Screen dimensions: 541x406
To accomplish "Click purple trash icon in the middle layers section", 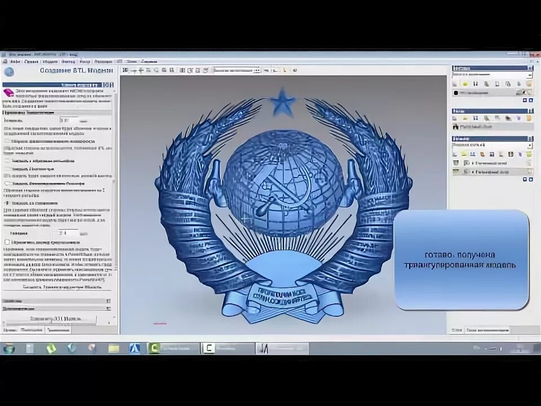I will click(518, 118).
